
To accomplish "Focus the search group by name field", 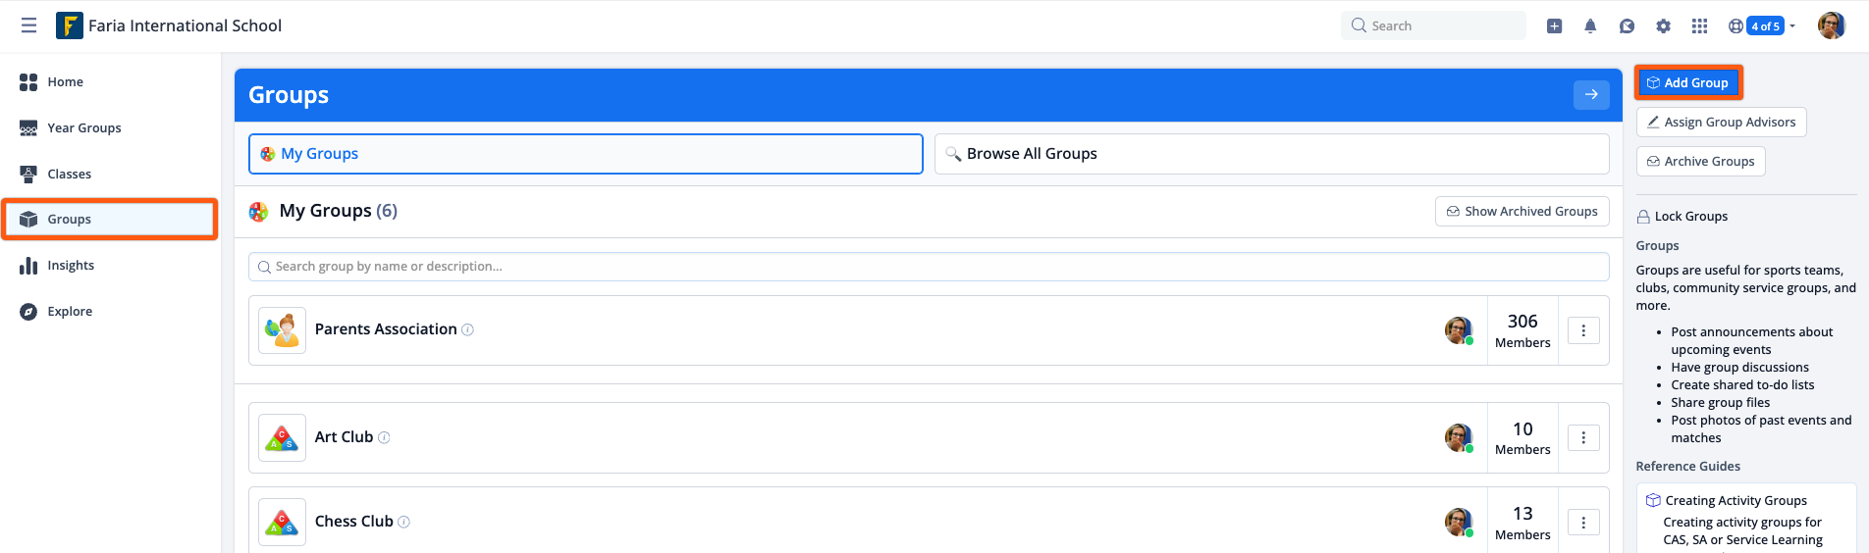I will (929, 267).
